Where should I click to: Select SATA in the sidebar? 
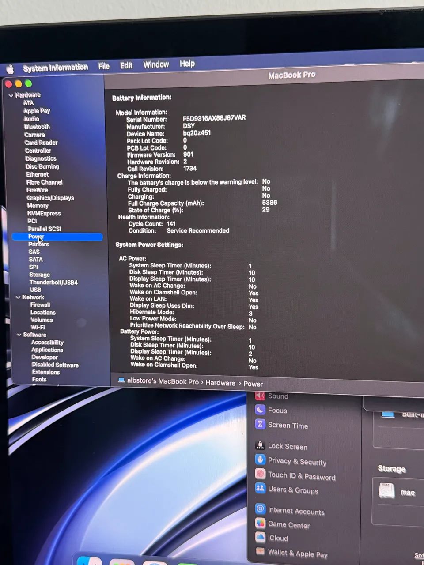36,260
